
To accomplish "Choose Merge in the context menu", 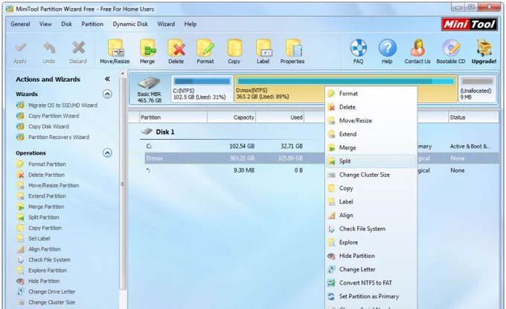I will 371,148.
